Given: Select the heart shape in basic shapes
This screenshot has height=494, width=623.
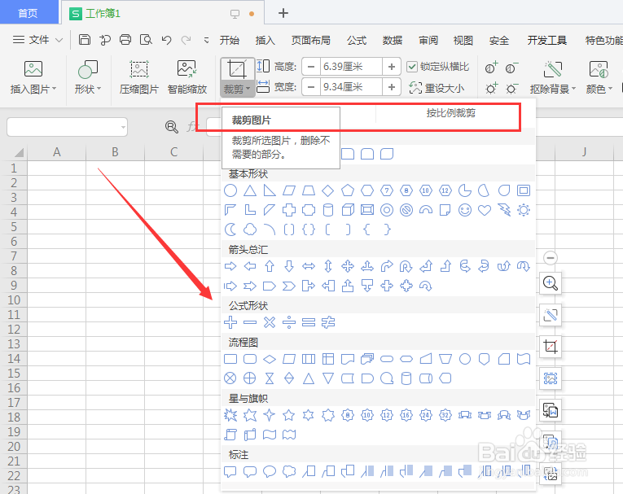Looking at the screenshot, I should 485,210.
